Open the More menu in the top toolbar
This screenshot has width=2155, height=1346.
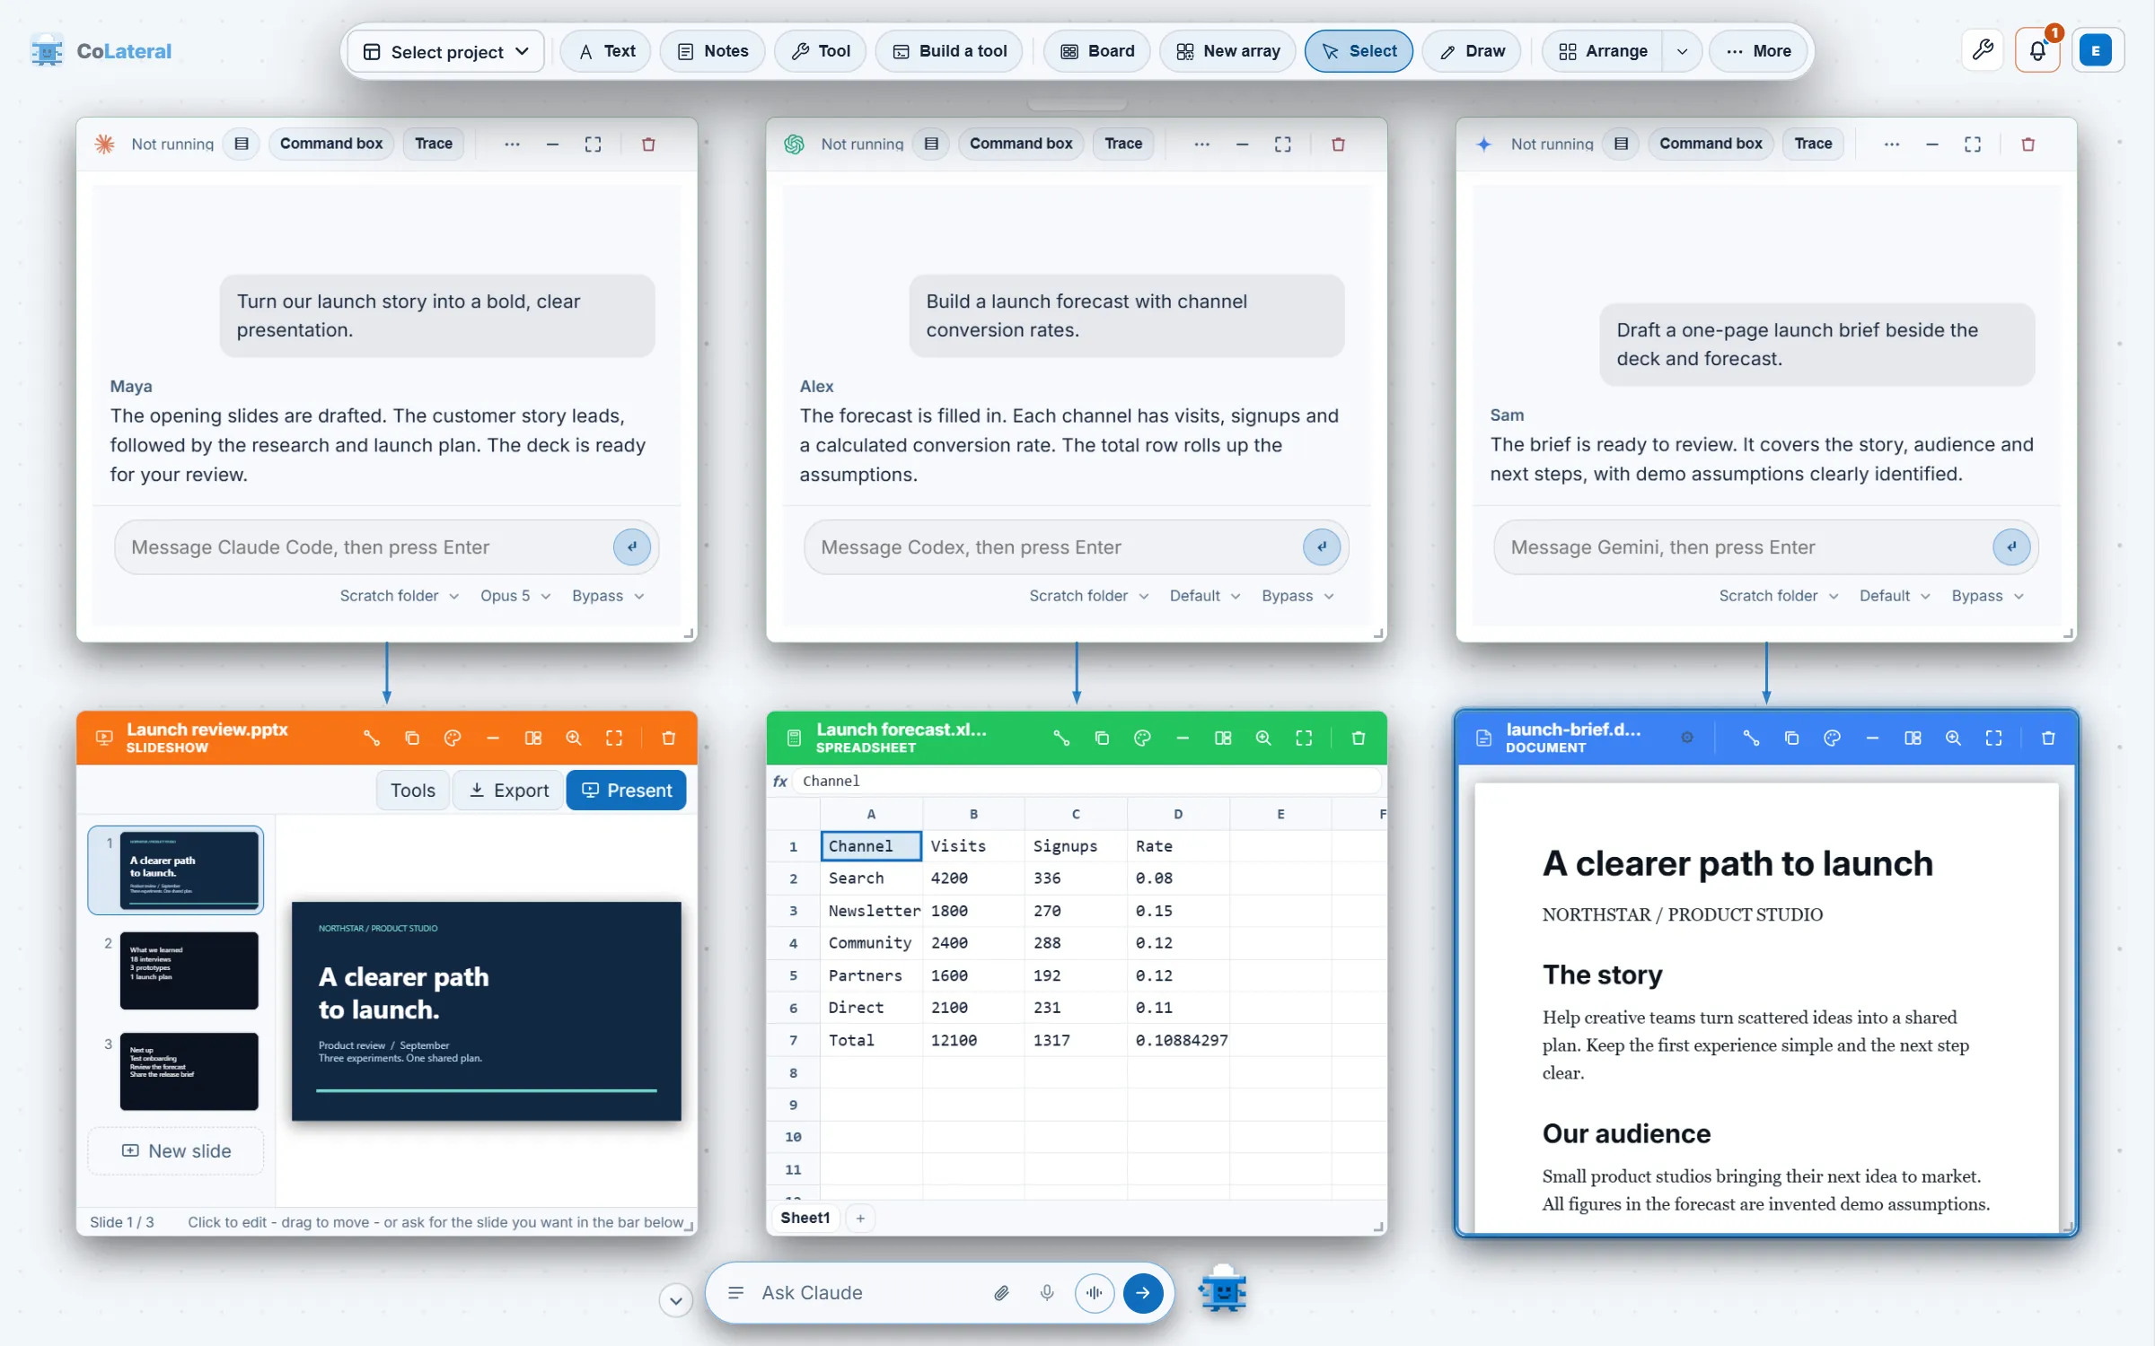pyautogui.click(x=1758, y=51)
